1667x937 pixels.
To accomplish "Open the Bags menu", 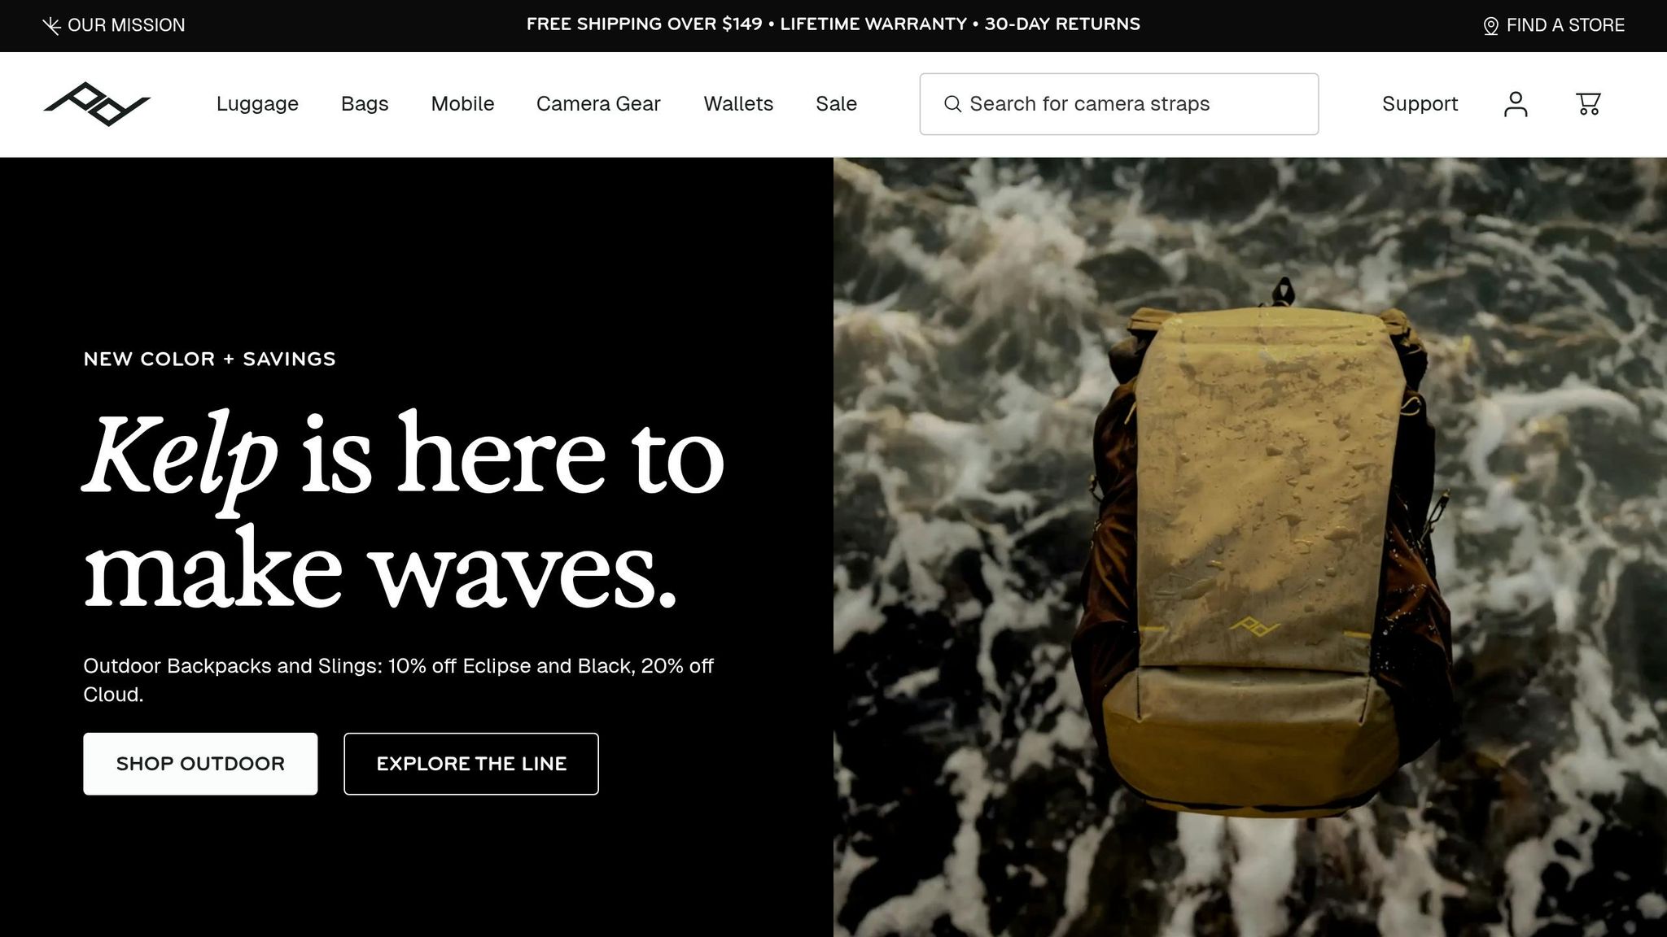I will click(x=365, y=104).
